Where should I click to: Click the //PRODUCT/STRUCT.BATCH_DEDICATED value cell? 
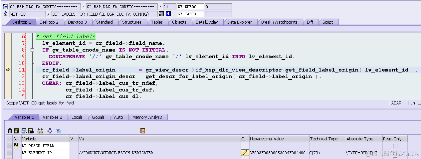159,153
